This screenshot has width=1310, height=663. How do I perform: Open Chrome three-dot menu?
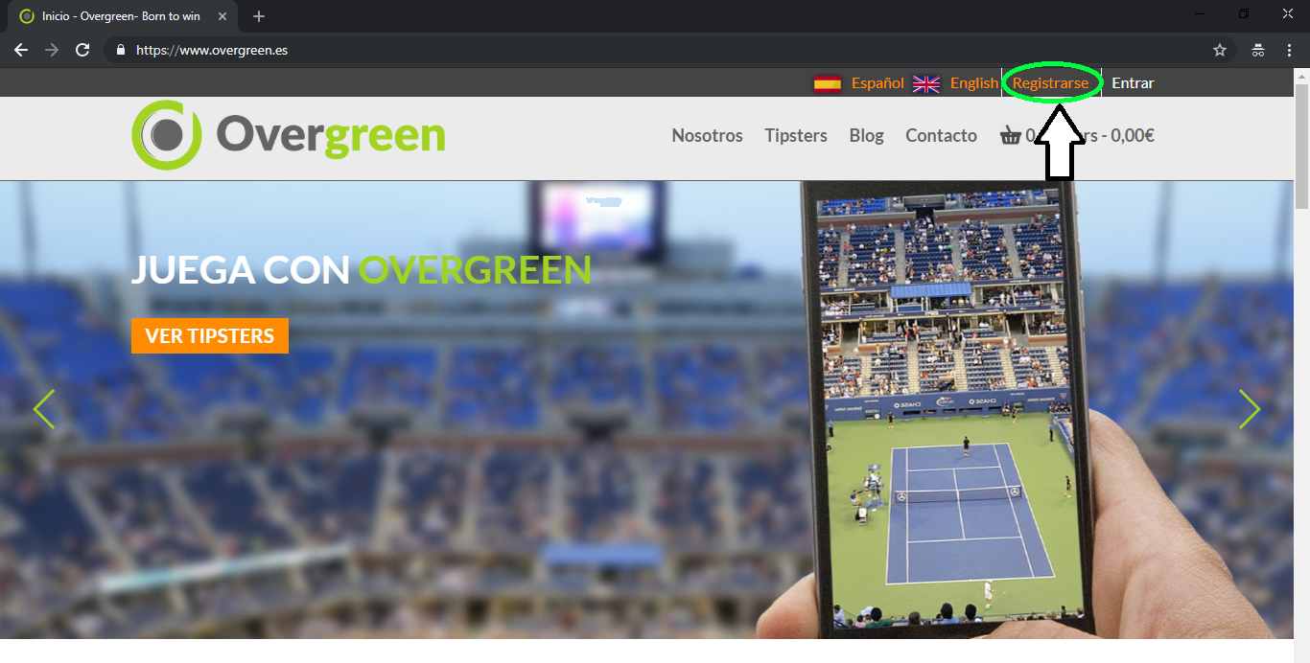1289,50
